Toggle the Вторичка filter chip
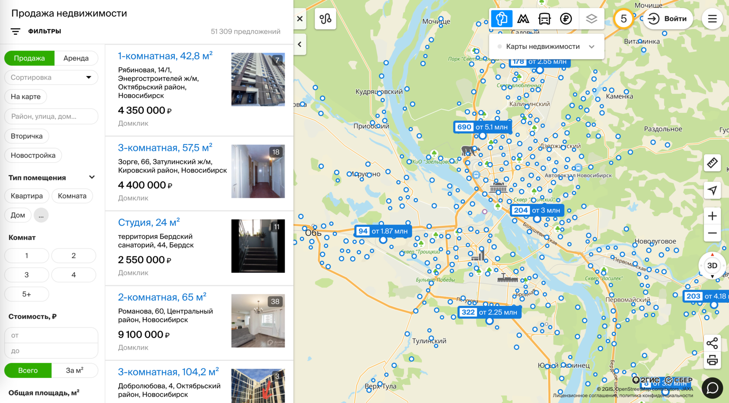Image resolution: width=729 pixels, height=403 pixels. (26, 136)
